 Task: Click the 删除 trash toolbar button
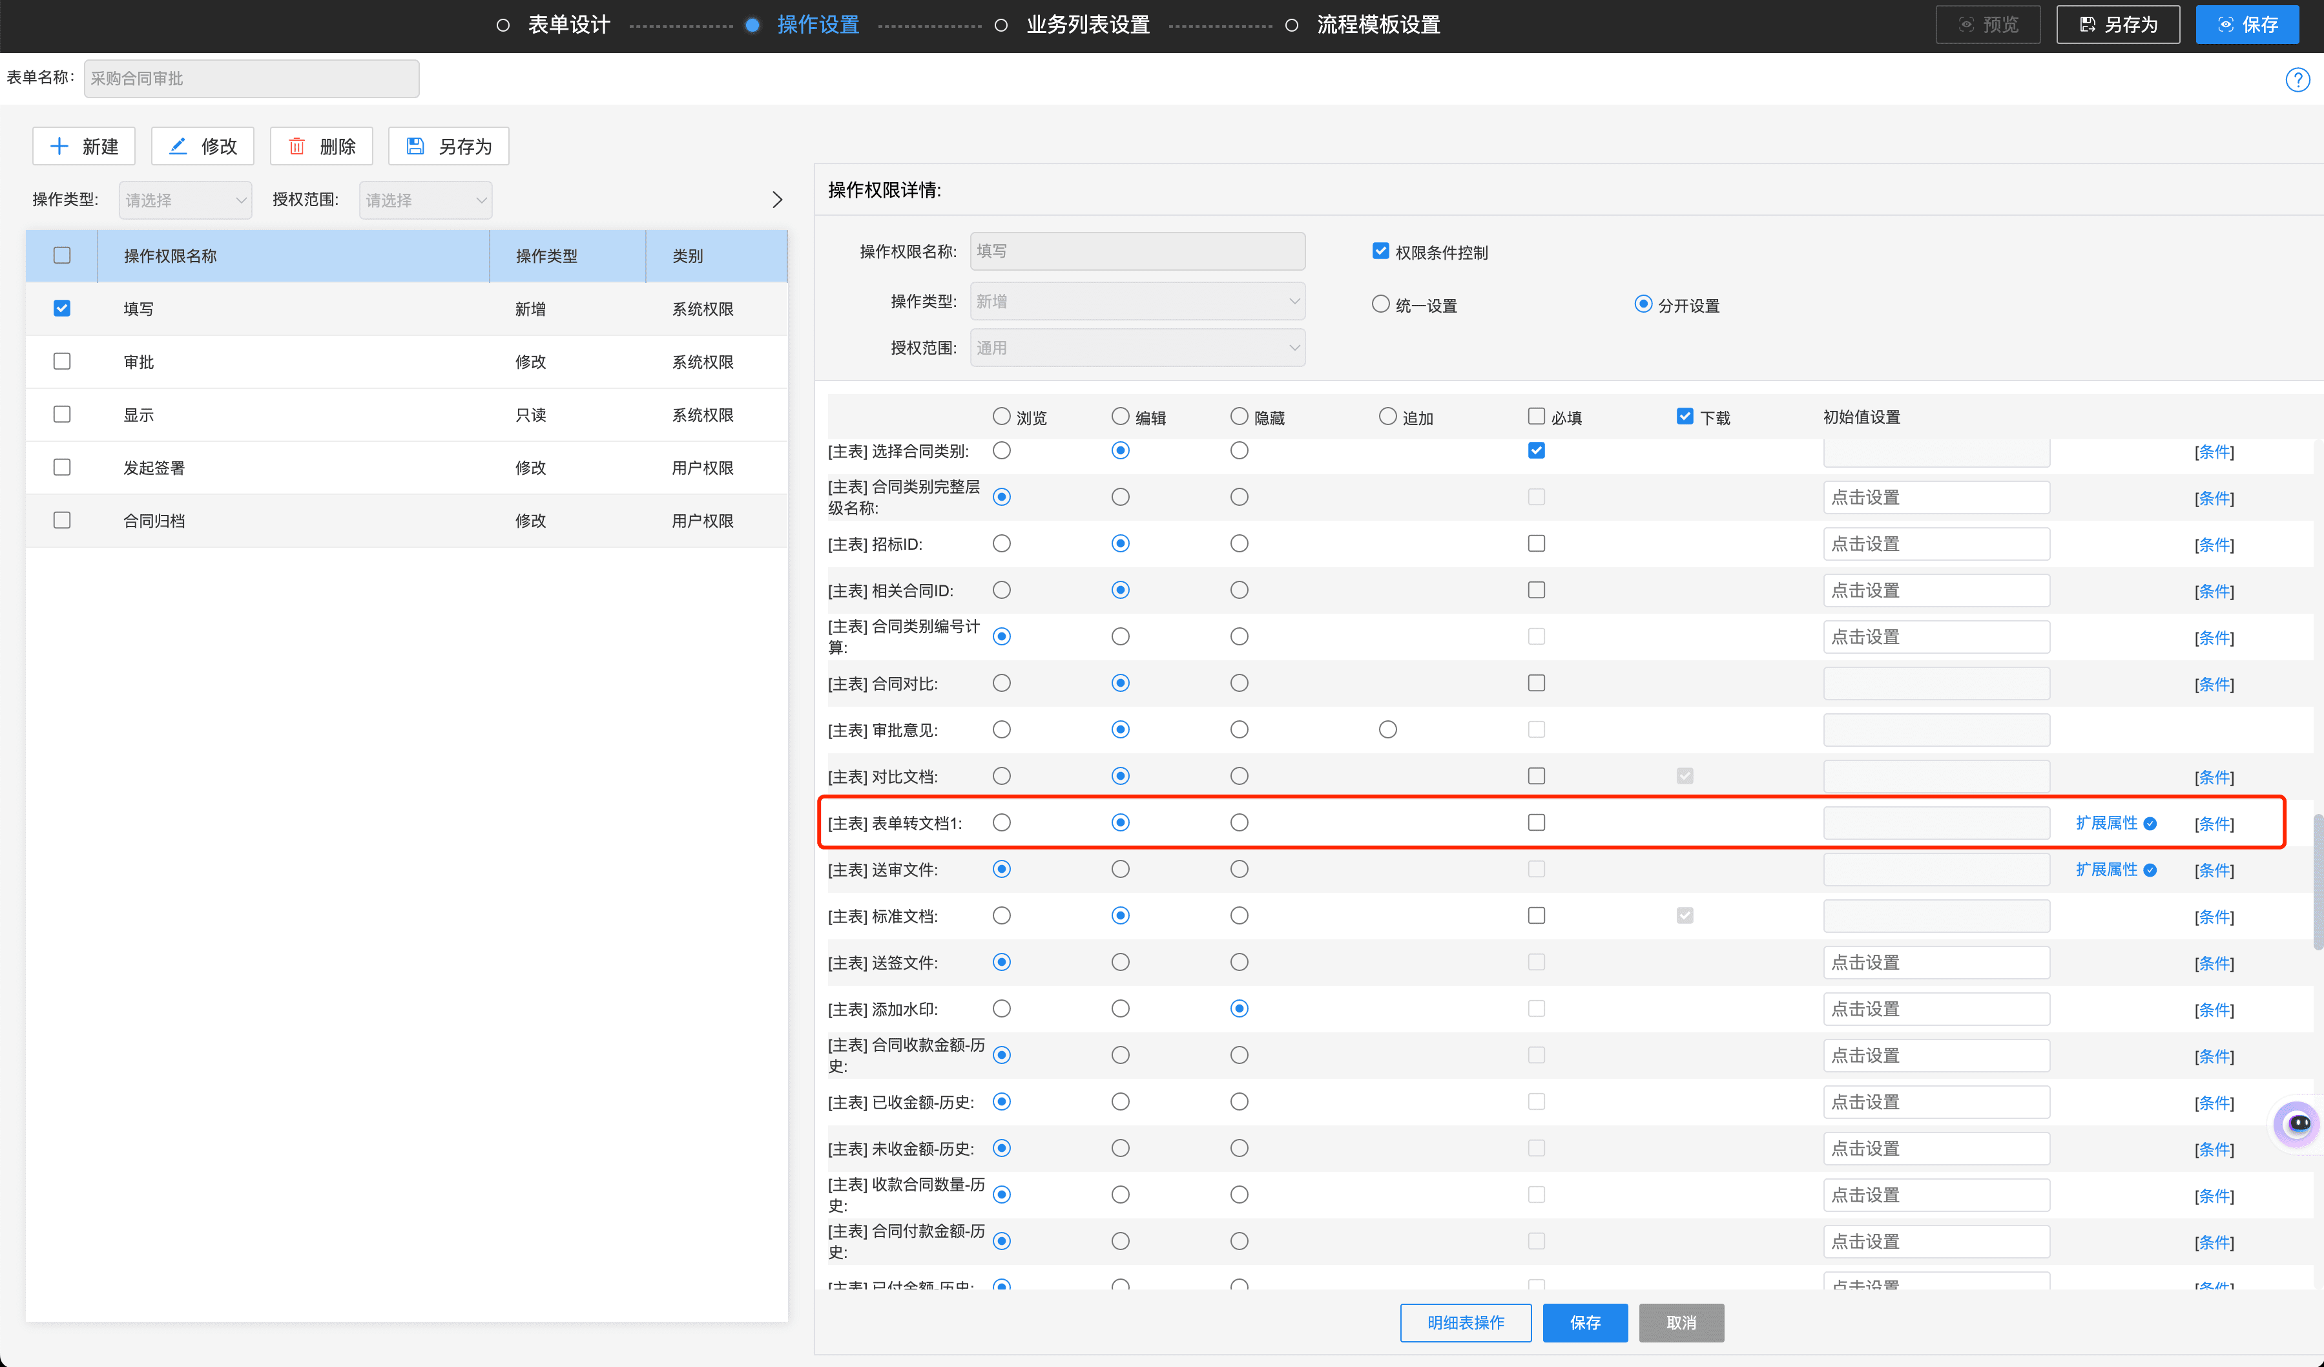coord(321,146)
